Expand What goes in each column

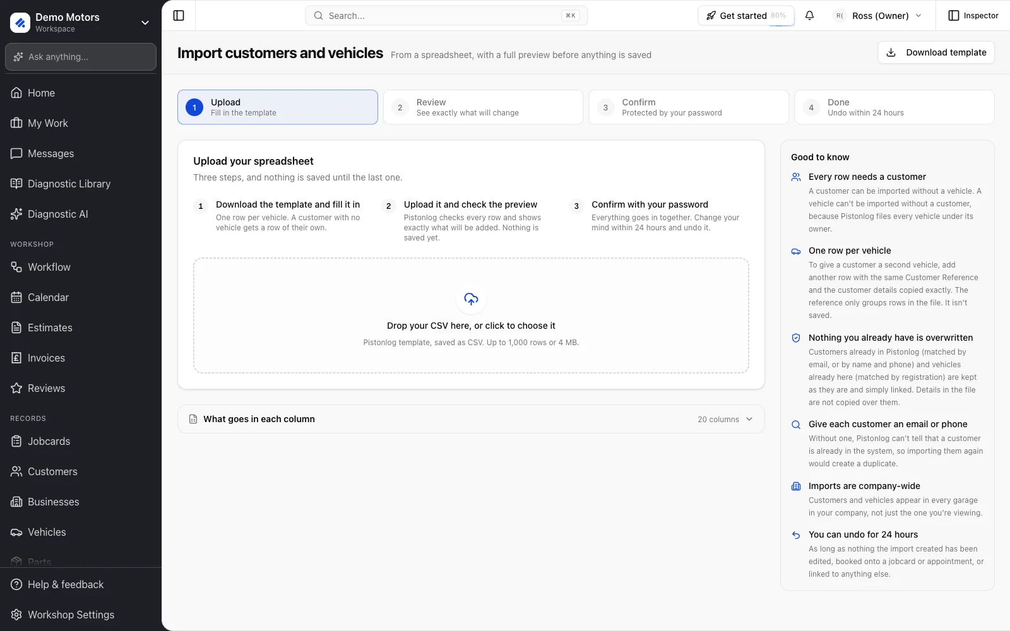471,419
